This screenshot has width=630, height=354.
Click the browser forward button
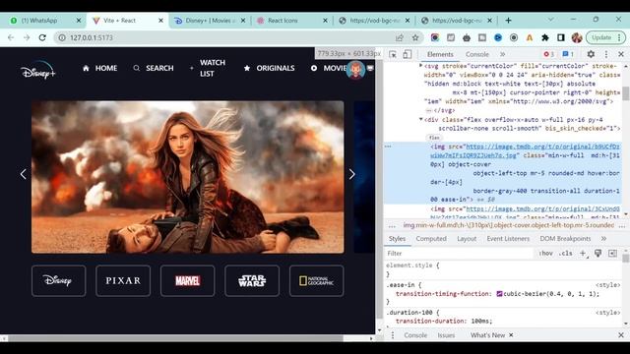tap(27, 37)
